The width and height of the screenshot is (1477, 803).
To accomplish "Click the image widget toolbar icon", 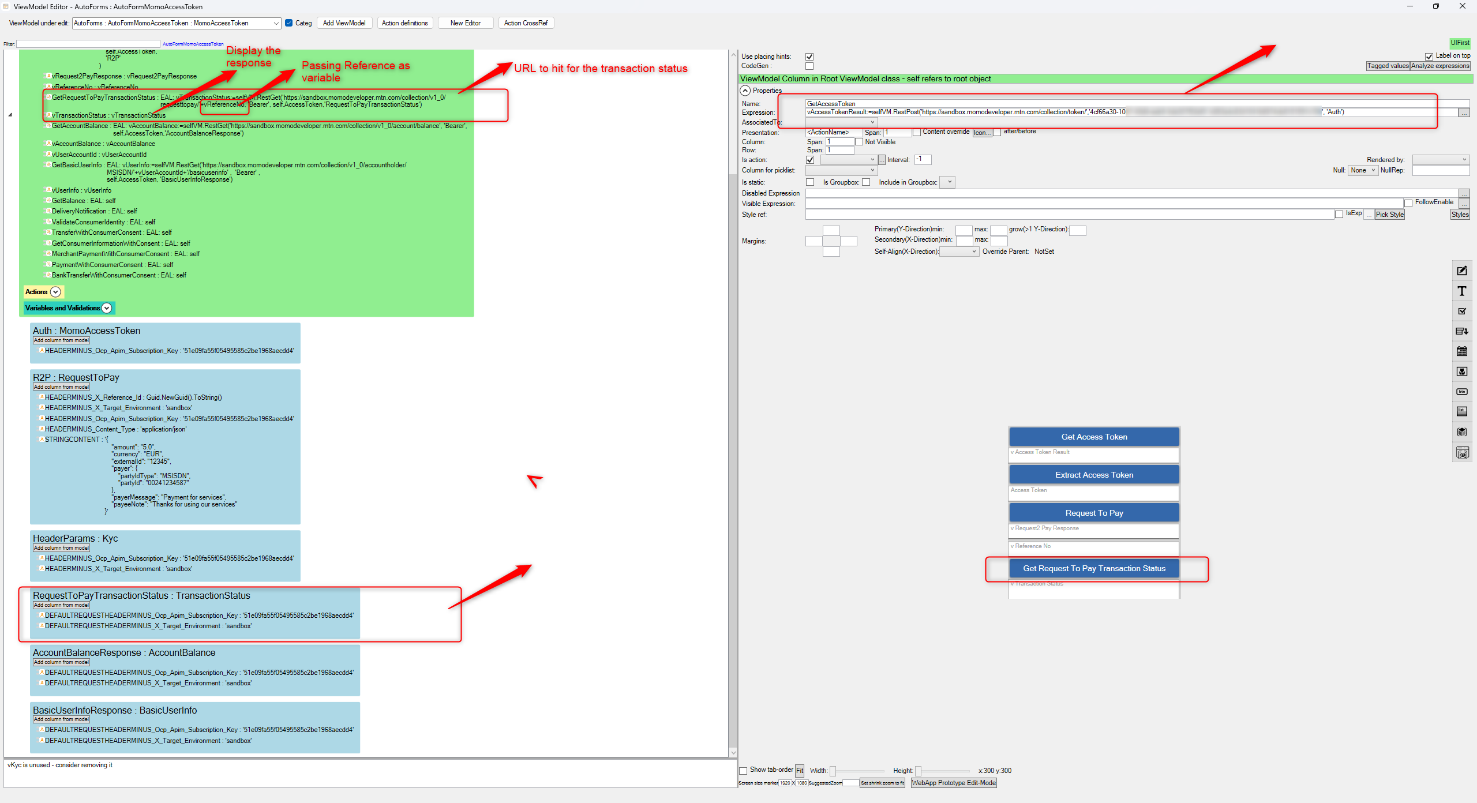I will point(1461,372).
